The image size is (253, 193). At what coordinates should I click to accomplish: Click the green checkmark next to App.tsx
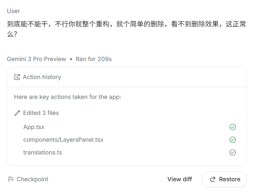click(232, 127)
